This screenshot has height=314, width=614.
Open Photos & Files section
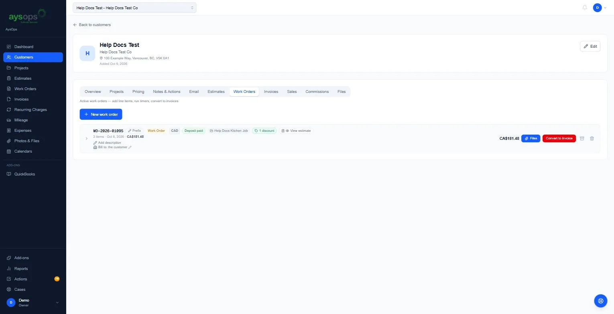[x=33, y=141]
